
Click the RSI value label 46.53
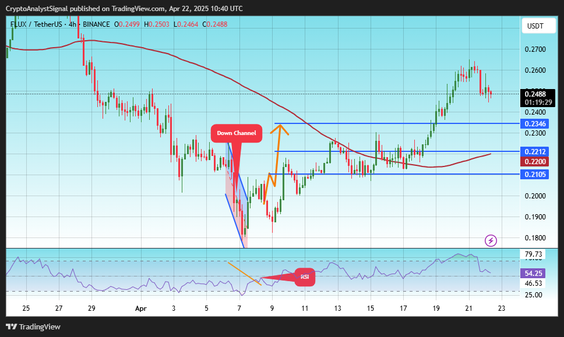tap(533, 283)
